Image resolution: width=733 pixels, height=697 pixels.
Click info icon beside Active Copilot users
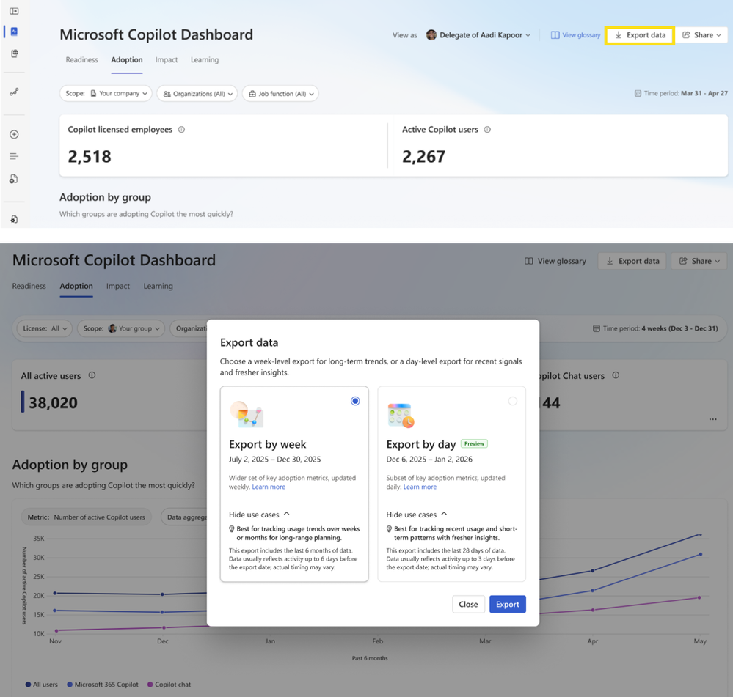[487, 130]
